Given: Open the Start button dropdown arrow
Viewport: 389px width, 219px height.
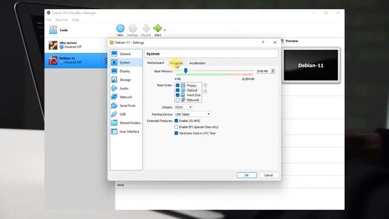Looking at the screenshot, I should point(165,30).
